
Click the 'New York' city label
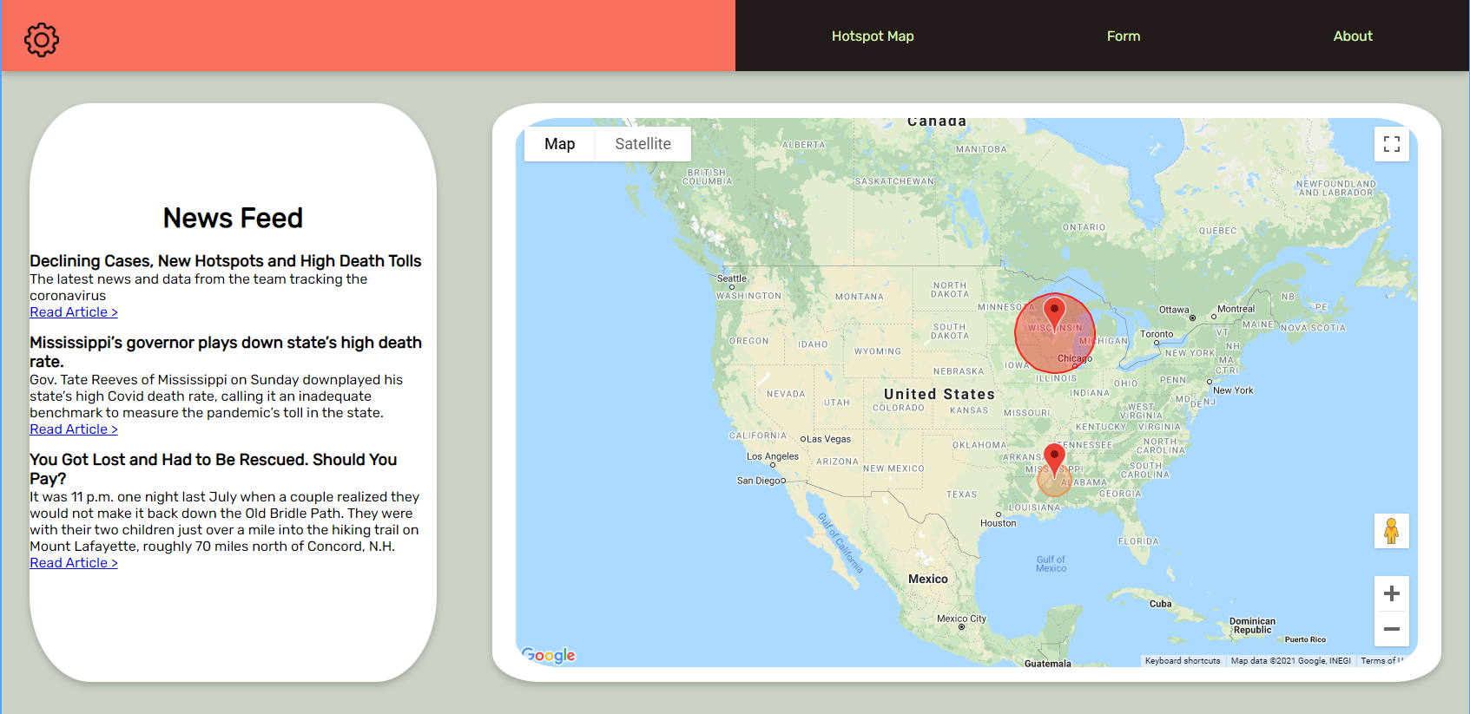click(1233, 390)
